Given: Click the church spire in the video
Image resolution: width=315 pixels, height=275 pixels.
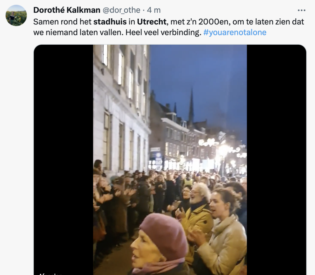Looking at the screenshot, I should click(191, 105).
